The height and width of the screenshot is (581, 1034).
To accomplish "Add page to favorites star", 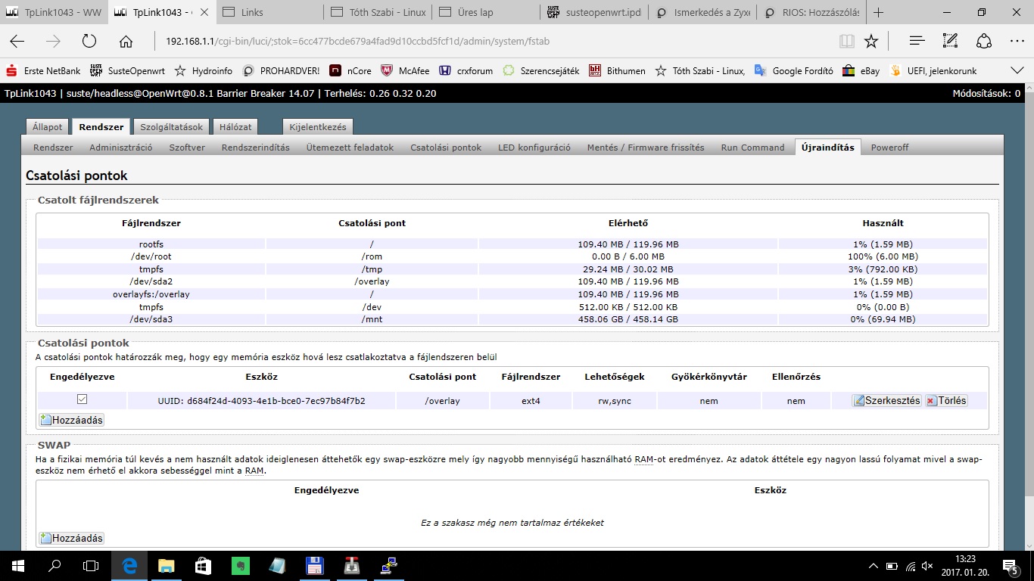I will pyautogui.click(x=871, y=42).
